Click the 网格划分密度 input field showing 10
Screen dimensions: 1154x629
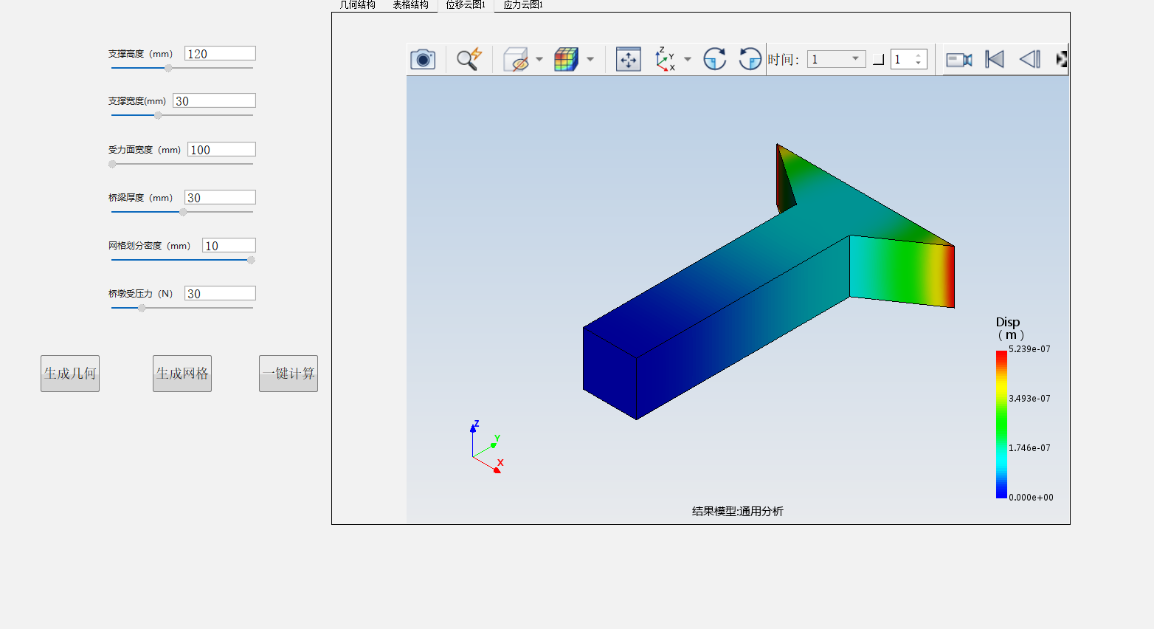coord(229,245)
